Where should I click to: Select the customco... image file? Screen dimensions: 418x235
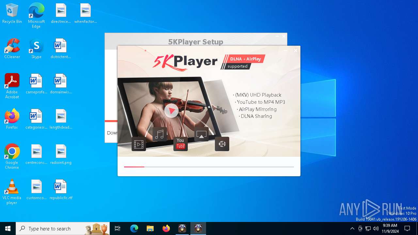coord(36,190)
